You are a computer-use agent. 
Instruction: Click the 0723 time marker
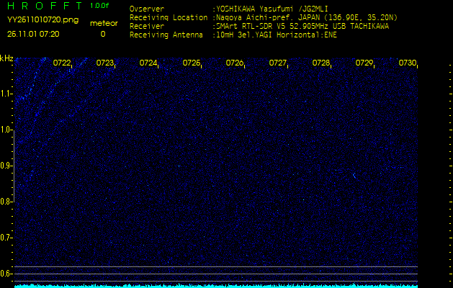pos(105,63)
